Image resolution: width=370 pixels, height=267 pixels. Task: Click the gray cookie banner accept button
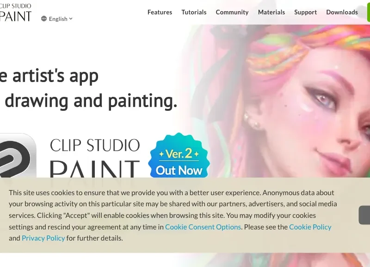coord(364,215)
